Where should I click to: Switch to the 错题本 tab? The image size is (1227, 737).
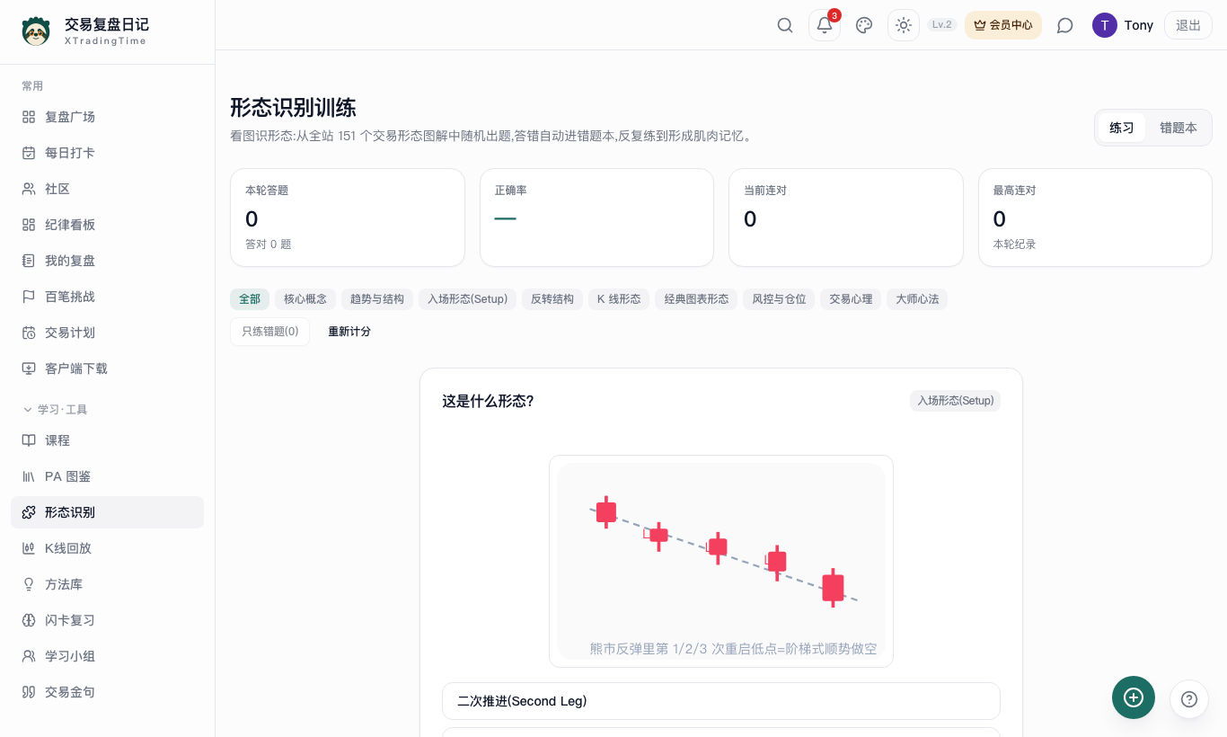pyautogui.click(x=1178, y=128)
